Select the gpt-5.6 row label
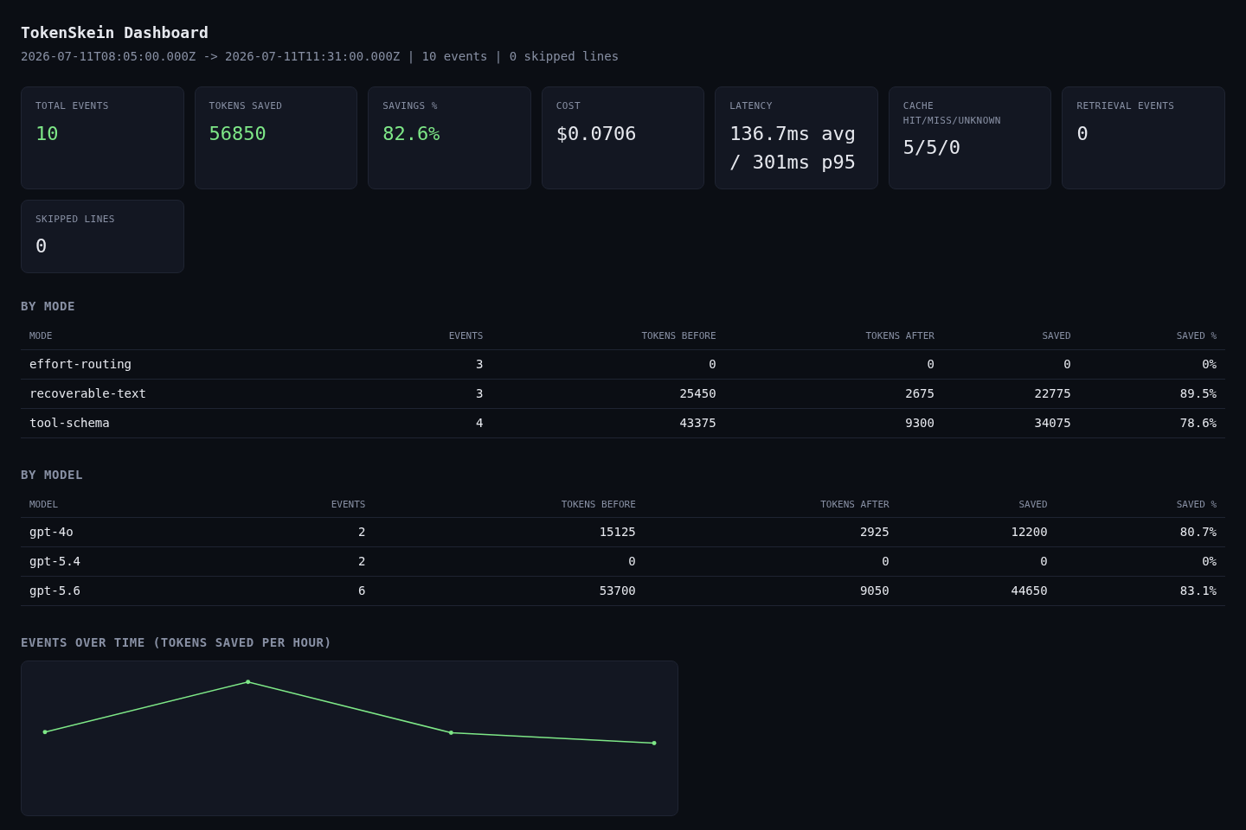Screen dimensions: 1246x830 55,591
